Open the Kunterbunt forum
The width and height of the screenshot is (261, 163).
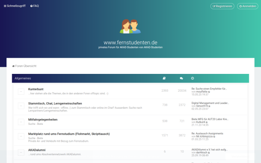click(36, 89)
